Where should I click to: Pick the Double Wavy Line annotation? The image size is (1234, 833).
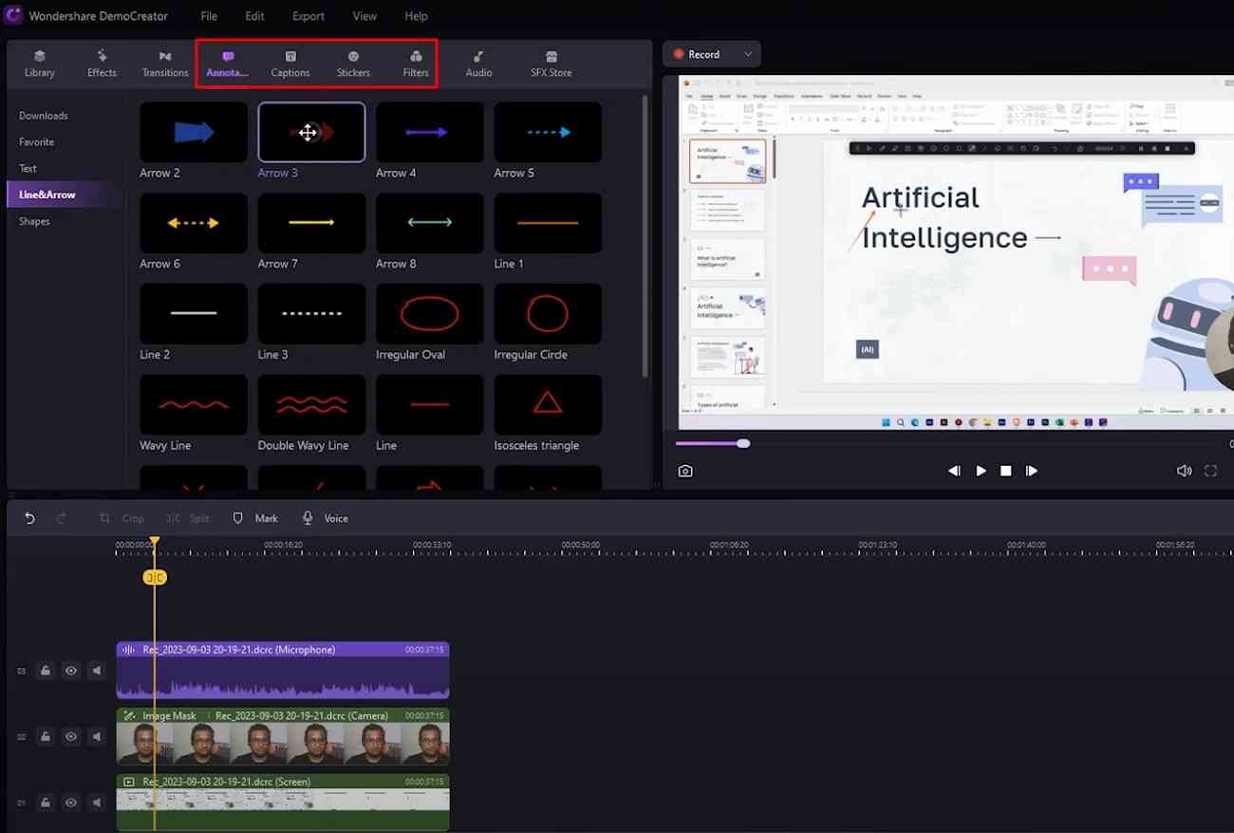coord(311,404)
